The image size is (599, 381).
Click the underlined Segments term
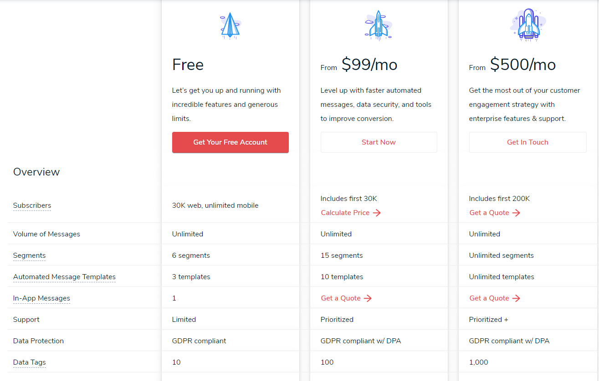pos(29,256)
